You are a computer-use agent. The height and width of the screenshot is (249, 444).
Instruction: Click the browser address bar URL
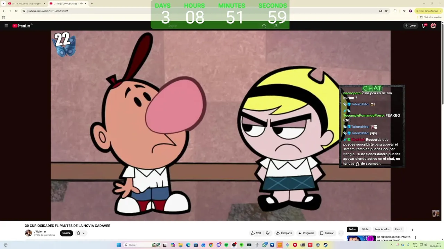pos(48,11)
